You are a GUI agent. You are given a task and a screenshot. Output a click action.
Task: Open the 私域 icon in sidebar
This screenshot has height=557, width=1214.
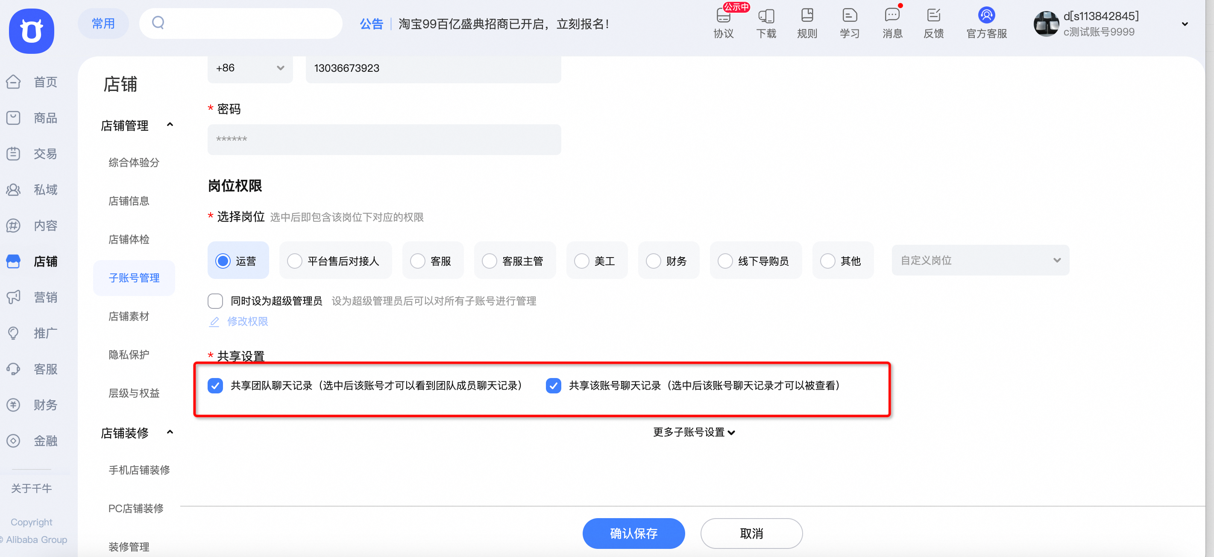click(x=13, y=189)
